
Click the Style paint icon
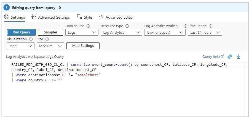click(x=79, y=17)
